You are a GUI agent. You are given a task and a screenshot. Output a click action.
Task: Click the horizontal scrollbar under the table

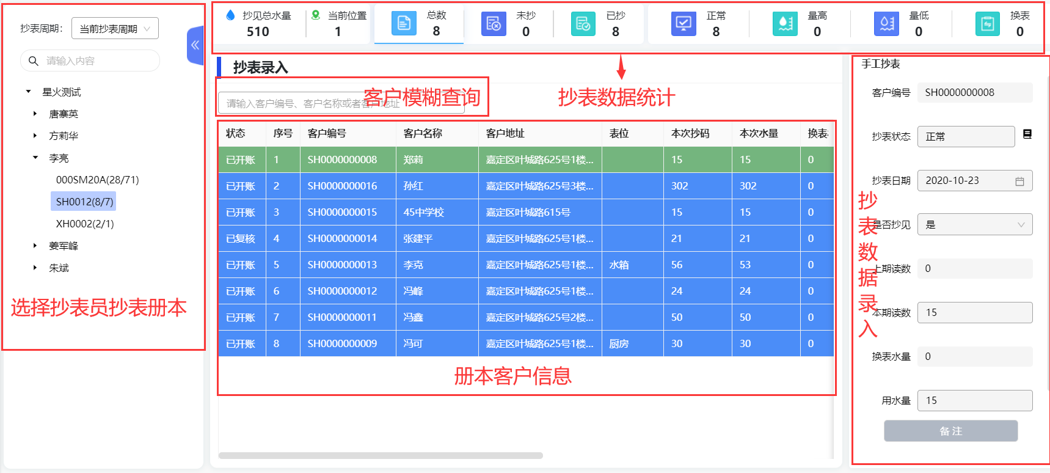pyautogui.click(x=381, y=455)
